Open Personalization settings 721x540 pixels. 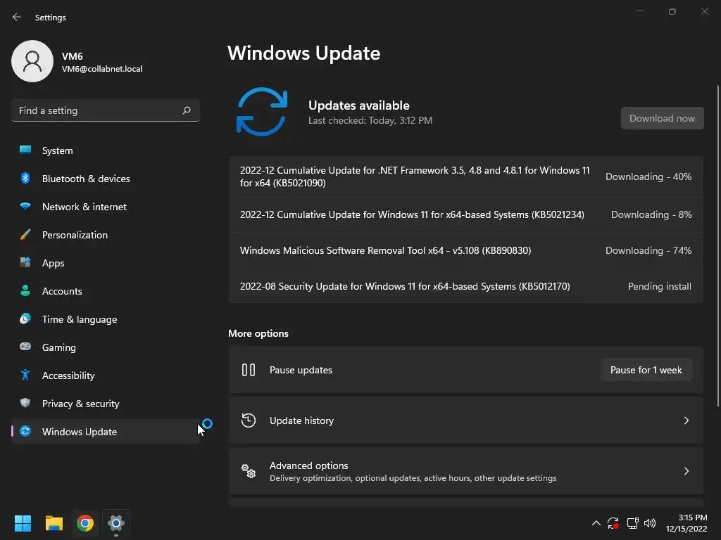pyautogui.click(x=106, y=235)
